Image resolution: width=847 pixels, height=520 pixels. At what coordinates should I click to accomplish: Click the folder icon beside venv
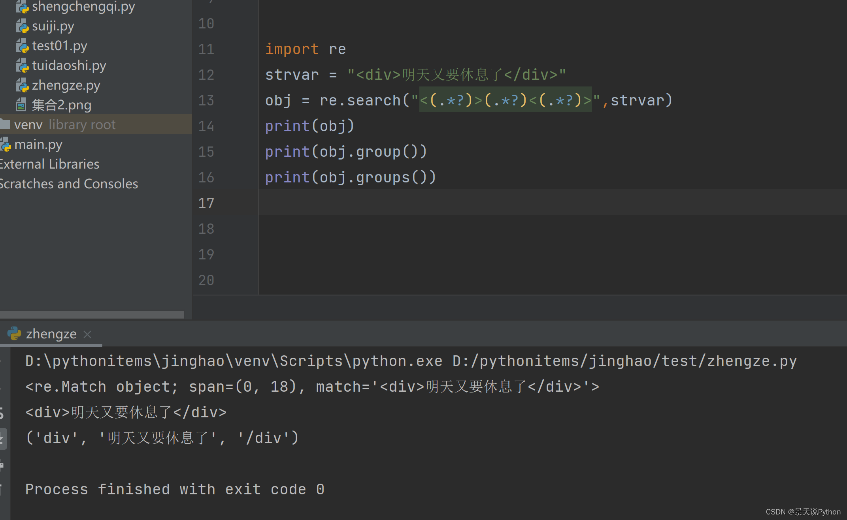coord(5,124)
